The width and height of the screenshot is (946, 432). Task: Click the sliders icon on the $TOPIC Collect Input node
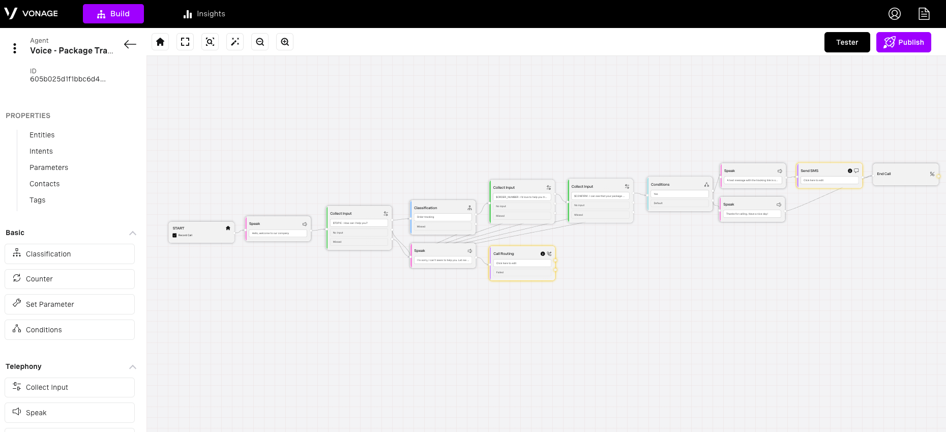pyautogui.click(x=386, y=214)
